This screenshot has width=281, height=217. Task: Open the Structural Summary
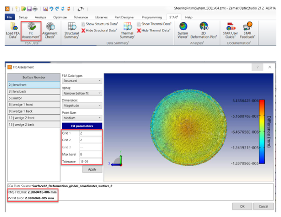(71, 31)
